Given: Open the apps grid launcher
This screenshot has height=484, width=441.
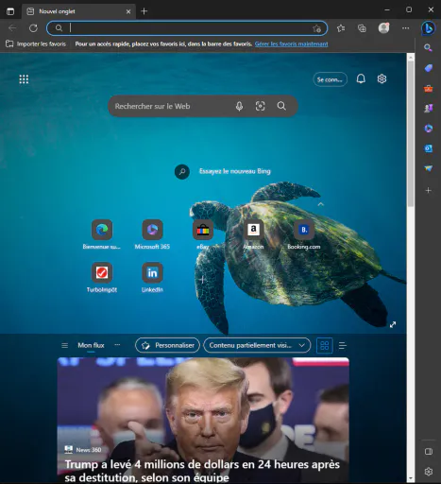Looking at the screenshot, I should (24, 79).
